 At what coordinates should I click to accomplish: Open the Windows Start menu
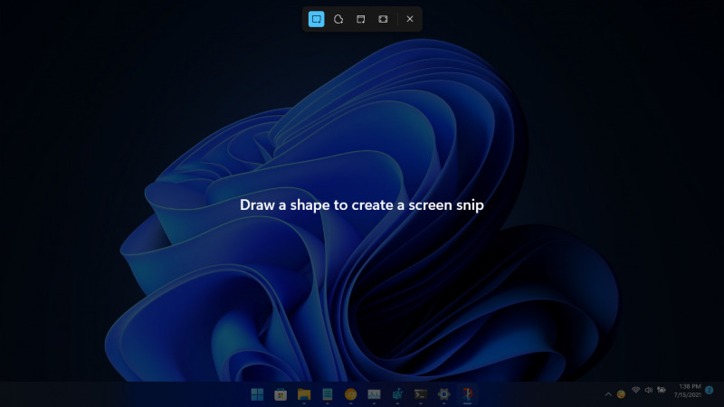[x=257, y=394]
